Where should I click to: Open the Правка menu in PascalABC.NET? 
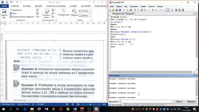point(119,6)
